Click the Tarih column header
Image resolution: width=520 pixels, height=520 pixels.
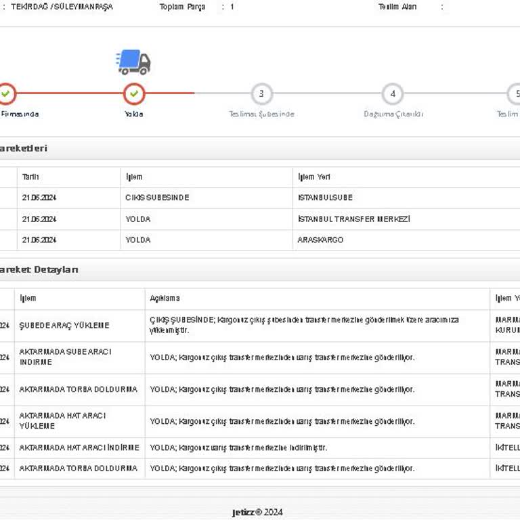point(30,177)
